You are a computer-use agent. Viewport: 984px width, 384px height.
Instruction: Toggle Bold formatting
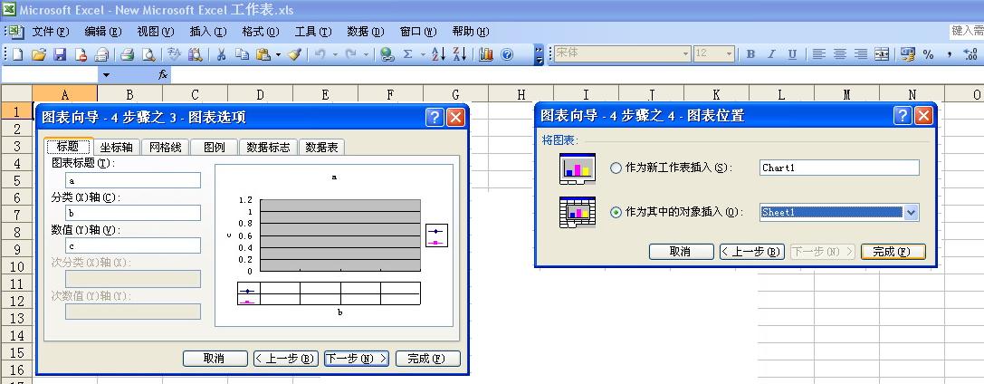[x=750, y=54]
